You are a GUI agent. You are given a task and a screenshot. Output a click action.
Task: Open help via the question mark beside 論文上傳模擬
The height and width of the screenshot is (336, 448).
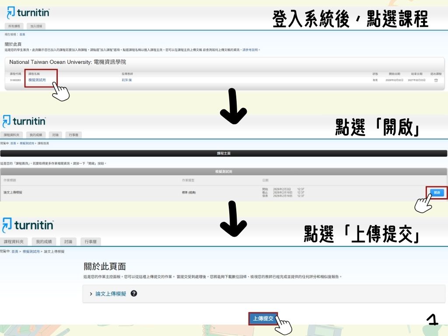tap(134, 294)
